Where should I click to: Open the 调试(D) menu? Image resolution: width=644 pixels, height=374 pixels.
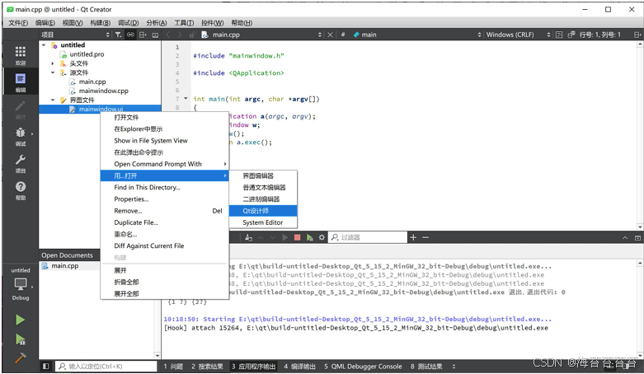(x=128, y=23)
